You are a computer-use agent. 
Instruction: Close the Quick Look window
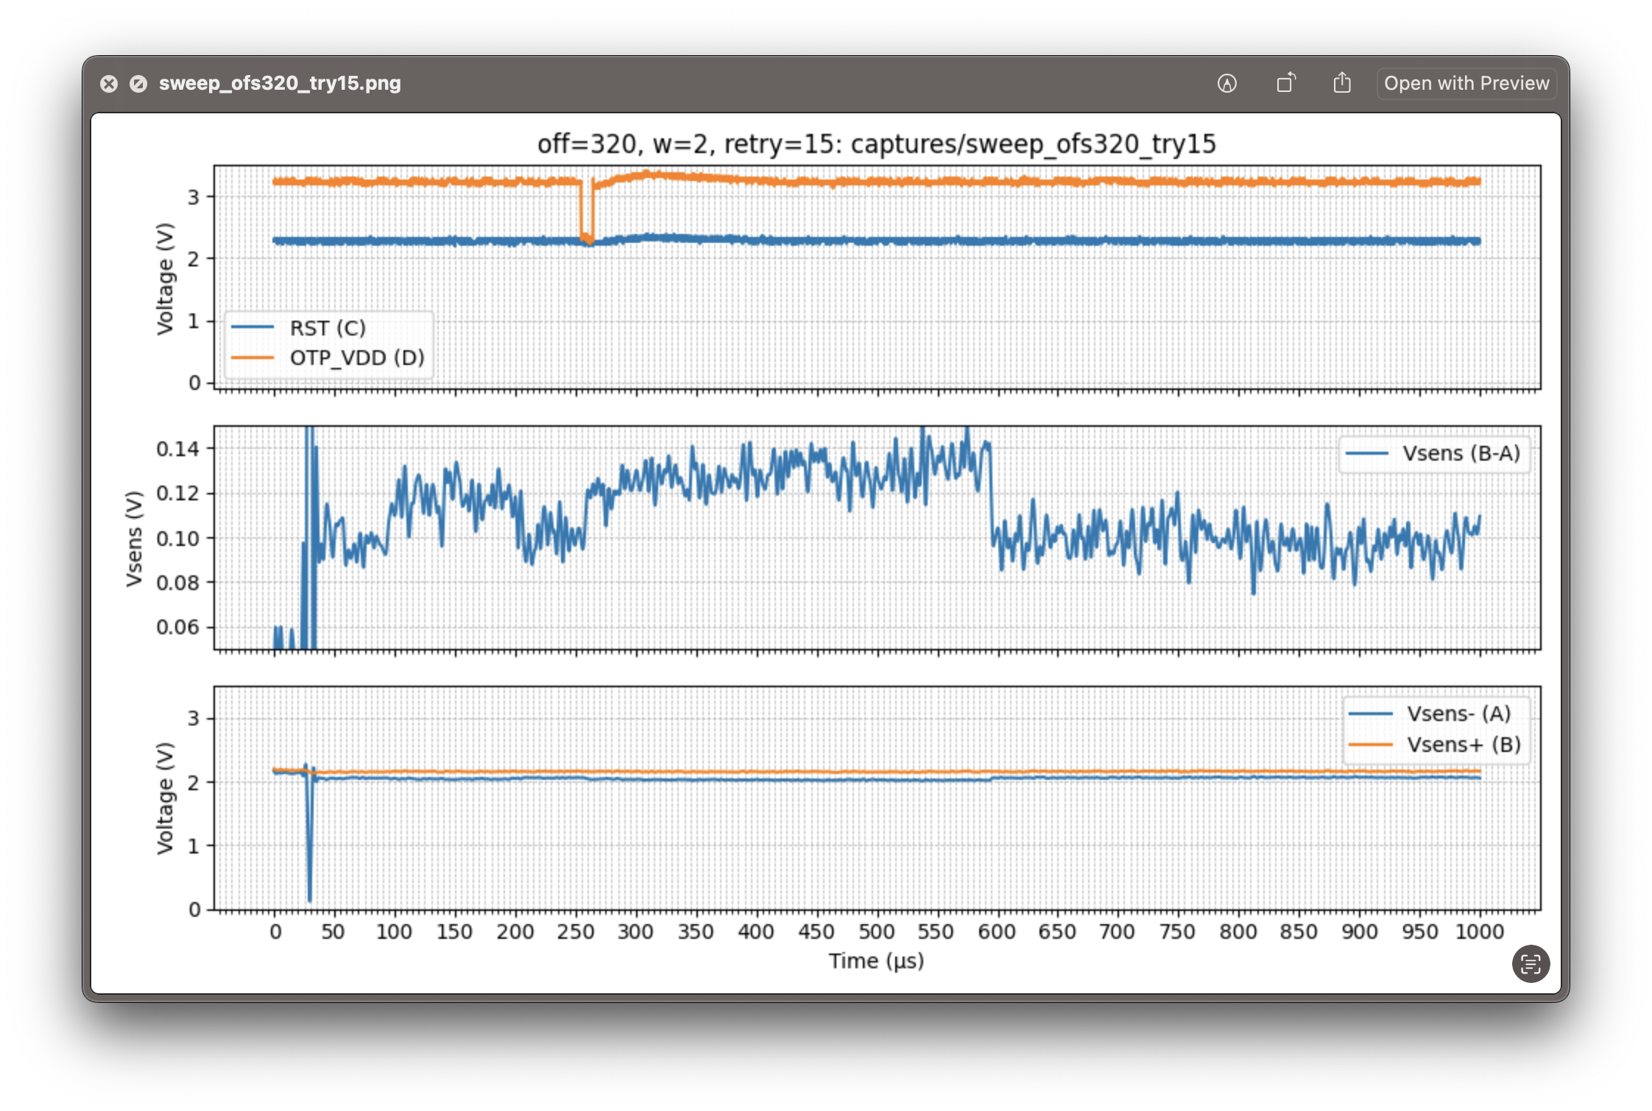[x=109, y=84]
